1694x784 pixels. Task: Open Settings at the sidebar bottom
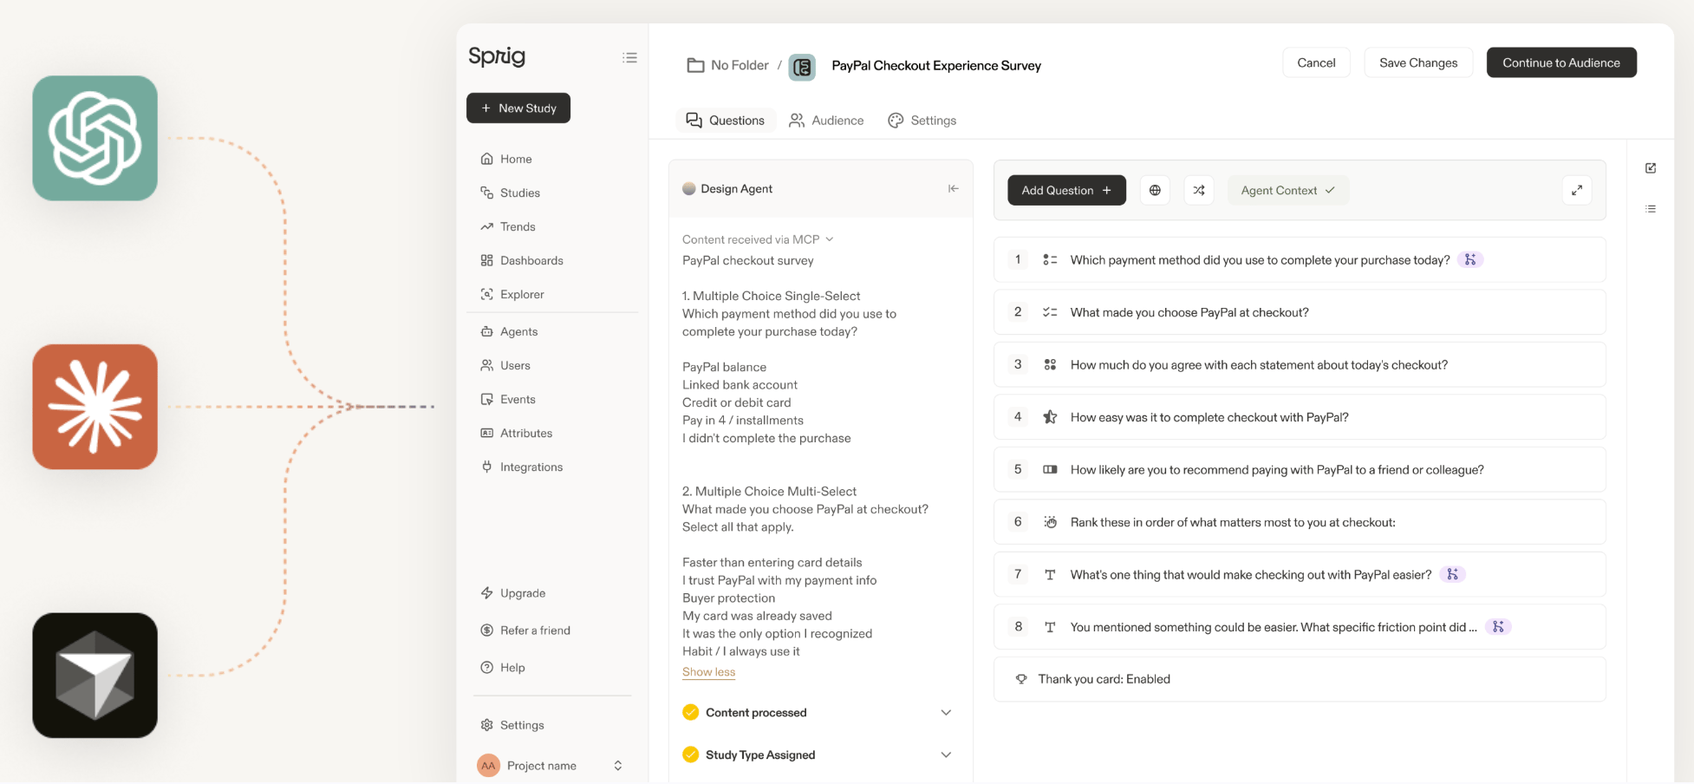[512, 725]
